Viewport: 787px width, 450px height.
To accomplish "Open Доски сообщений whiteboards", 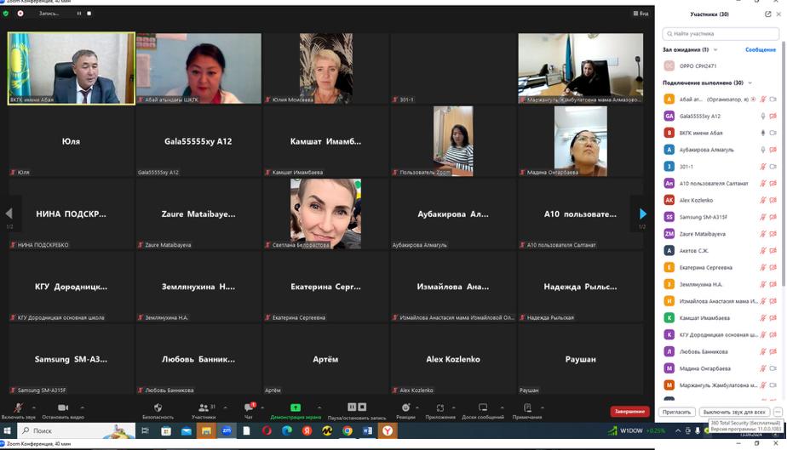I will click(483, 407).
